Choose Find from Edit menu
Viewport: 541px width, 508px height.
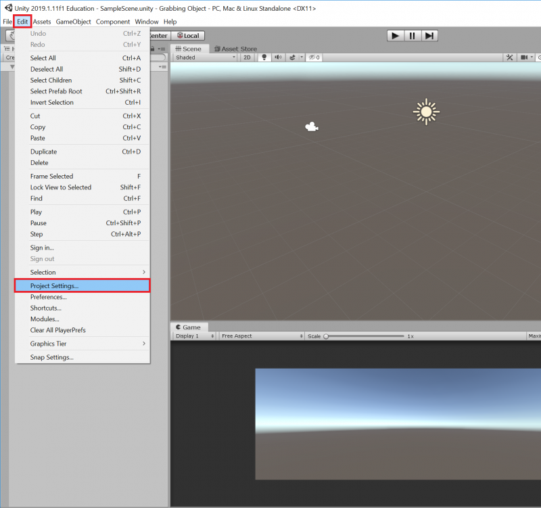point(82,198)
